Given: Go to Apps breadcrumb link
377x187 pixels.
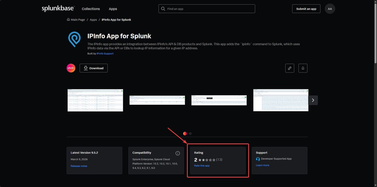Looking at the screenshot, I should tap(93, 19).
